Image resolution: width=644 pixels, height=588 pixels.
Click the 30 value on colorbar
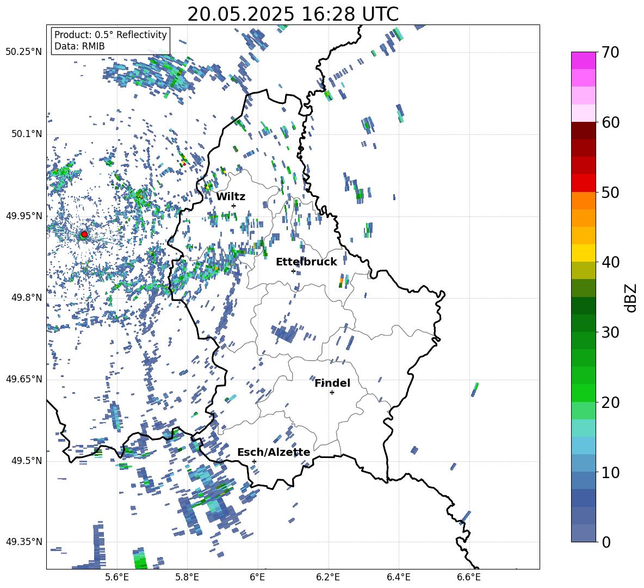[x=610, y=332]
